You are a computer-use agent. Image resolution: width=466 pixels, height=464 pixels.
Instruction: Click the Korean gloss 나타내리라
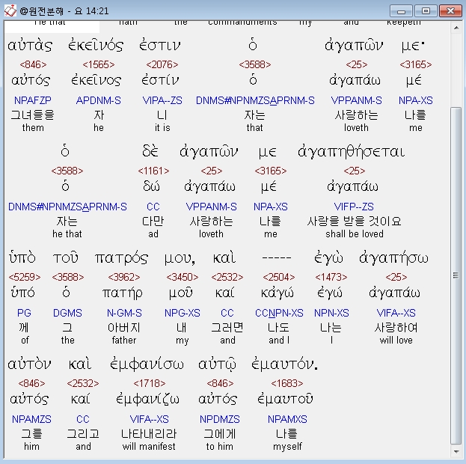(x=149, y=433)
